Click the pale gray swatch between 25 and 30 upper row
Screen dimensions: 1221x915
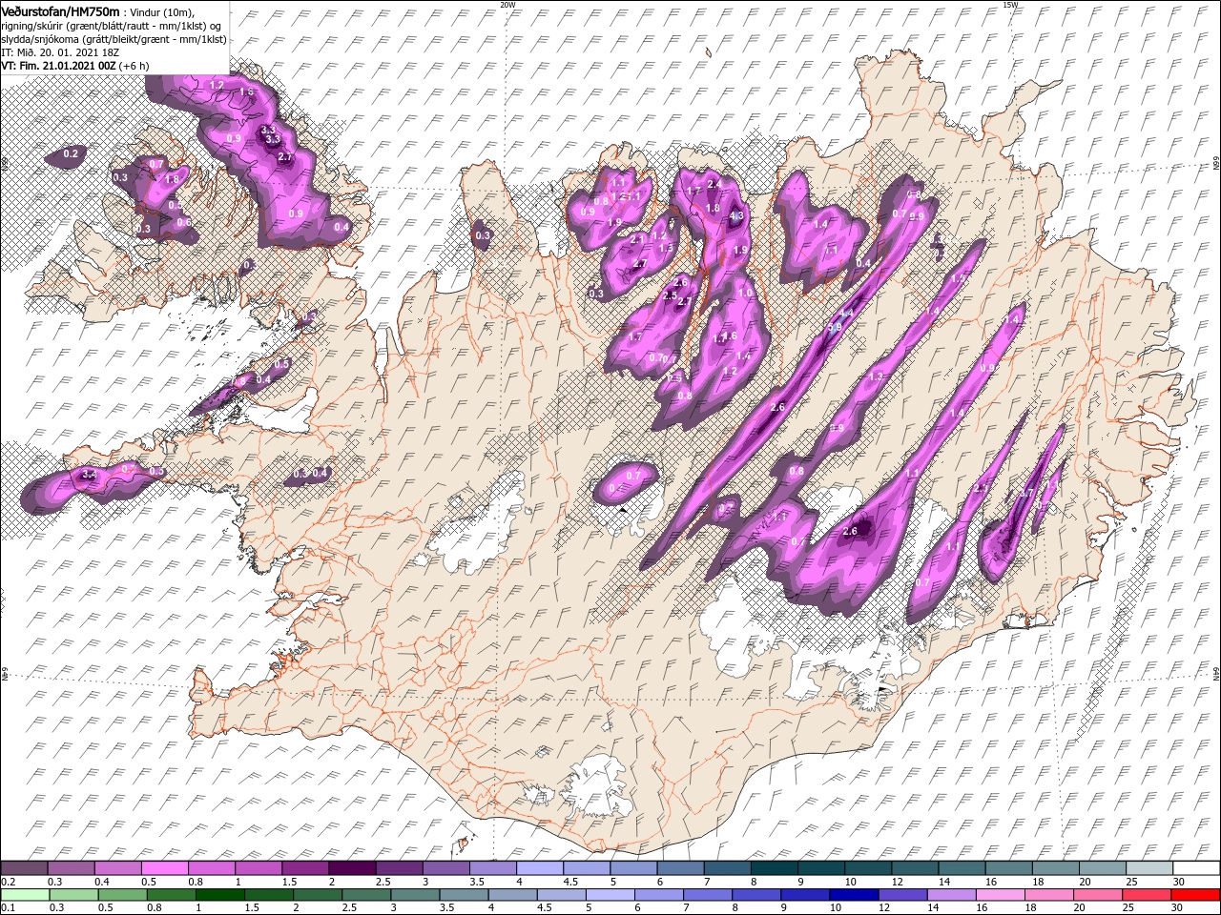coord(1148,867)
